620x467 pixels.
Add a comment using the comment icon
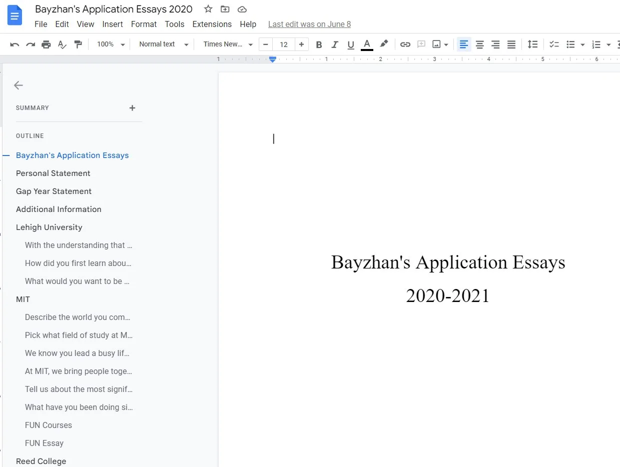[x=421, y=44]
